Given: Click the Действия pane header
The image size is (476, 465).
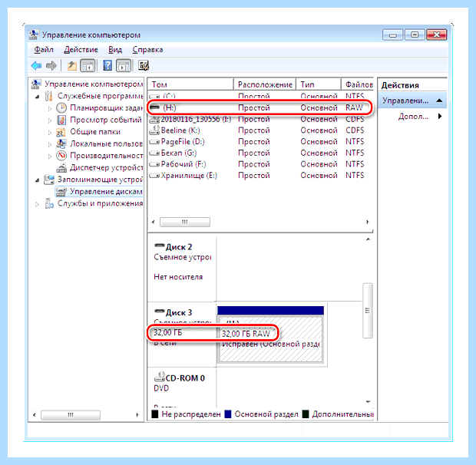Looking at the screenshot, I should pos(412,85).
